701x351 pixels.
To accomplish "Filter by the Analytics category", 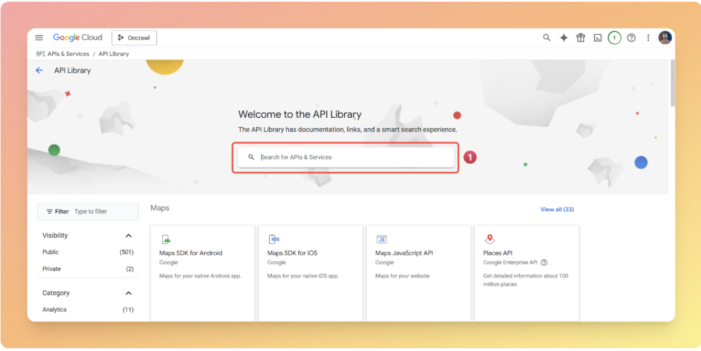I will point(54,309).
